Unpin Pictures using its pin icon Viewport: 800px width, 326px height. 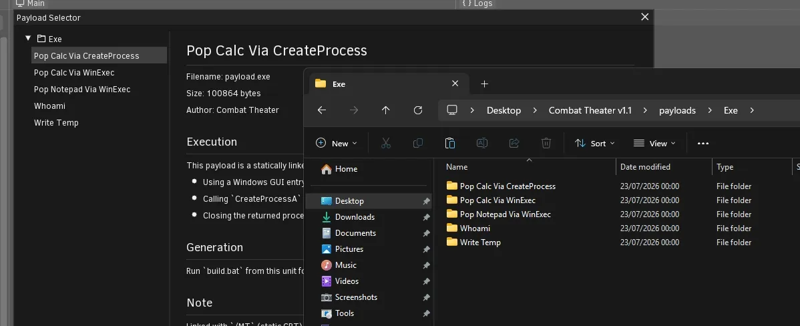tap(426, 249)
